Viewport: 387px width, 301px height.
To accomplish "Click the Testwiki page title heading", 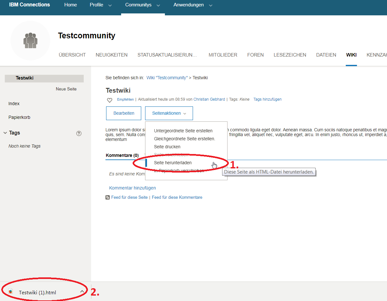I will [118, 90].
